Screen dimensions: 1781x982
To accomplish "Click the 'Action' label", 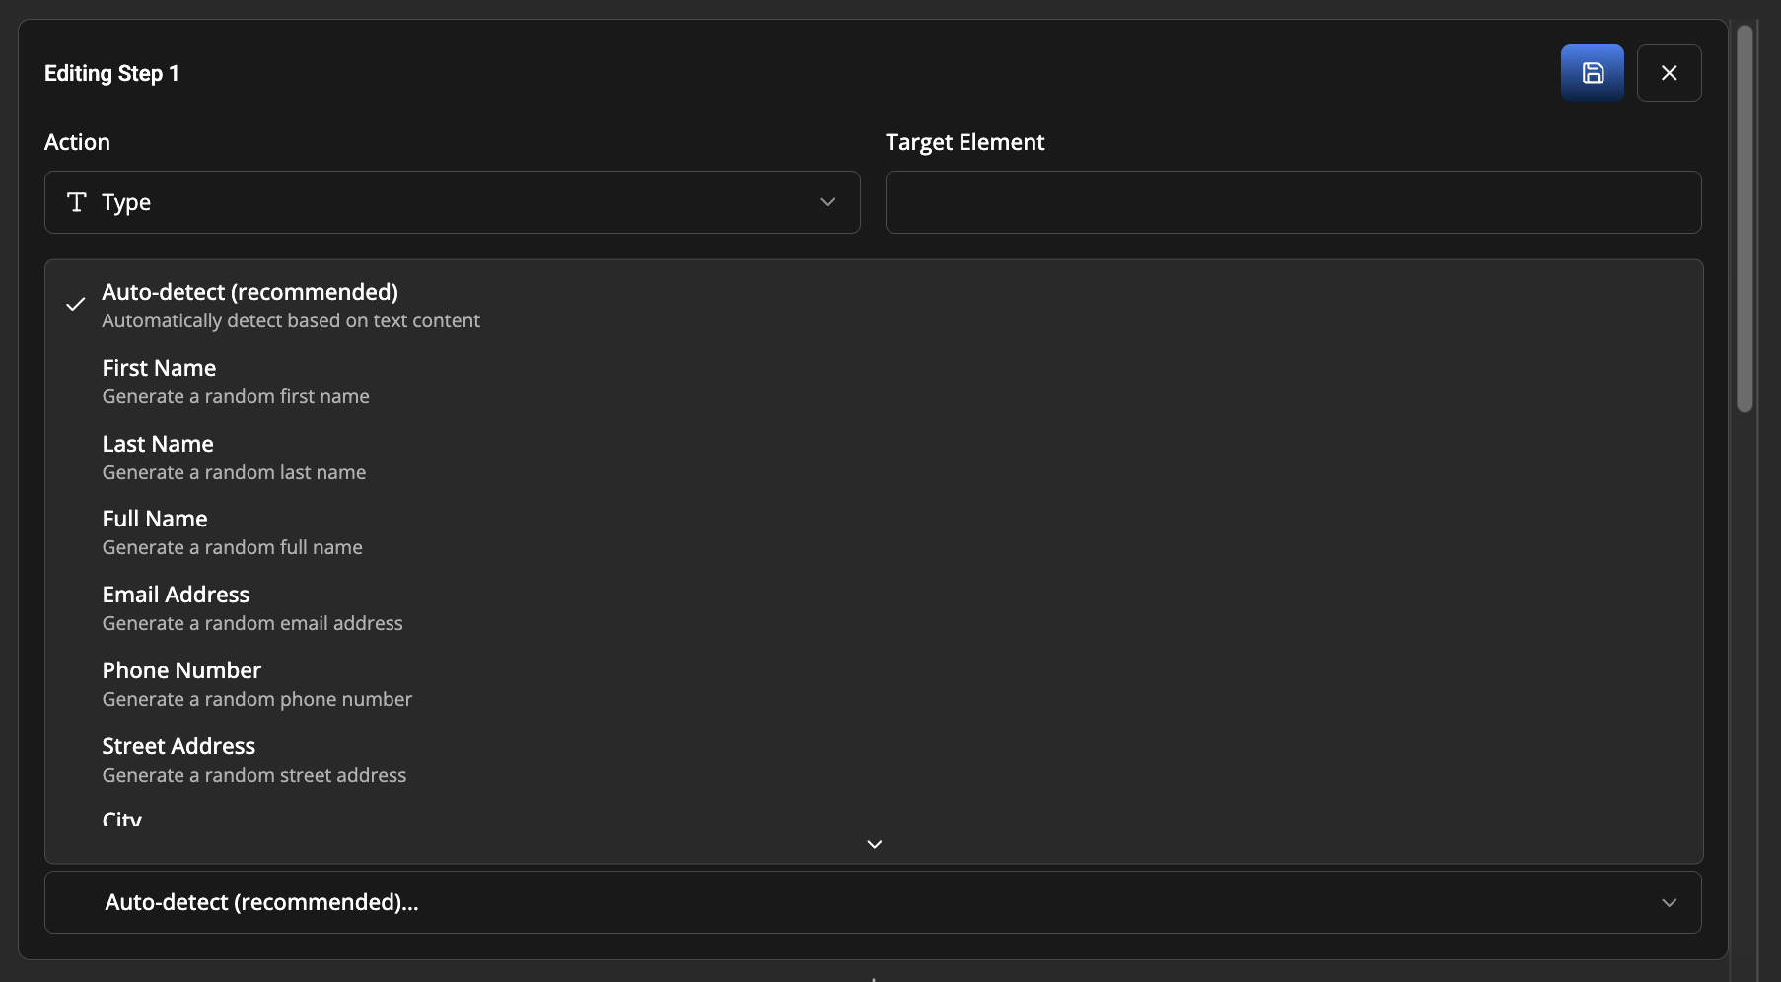I will [x=77, y=142].
